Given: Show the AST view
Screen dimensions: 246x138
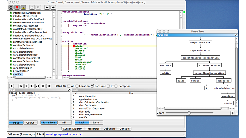Looking at the screenshot, I should coord(64,123).
